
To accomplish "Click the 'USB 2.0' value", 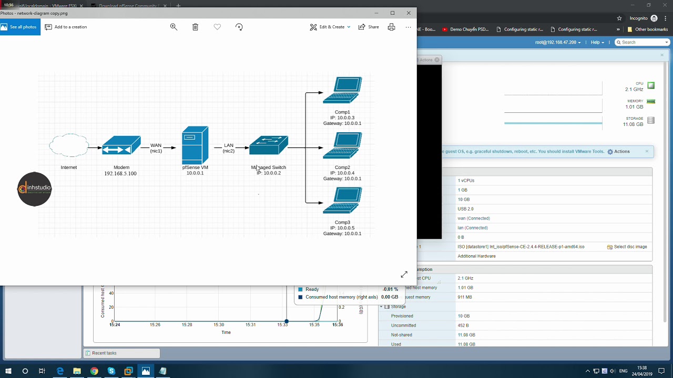I will click(x=465, y=209).
